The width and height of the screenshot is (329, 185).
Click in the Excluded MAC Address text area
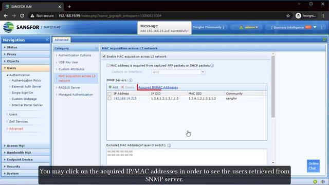pos(187,157)
